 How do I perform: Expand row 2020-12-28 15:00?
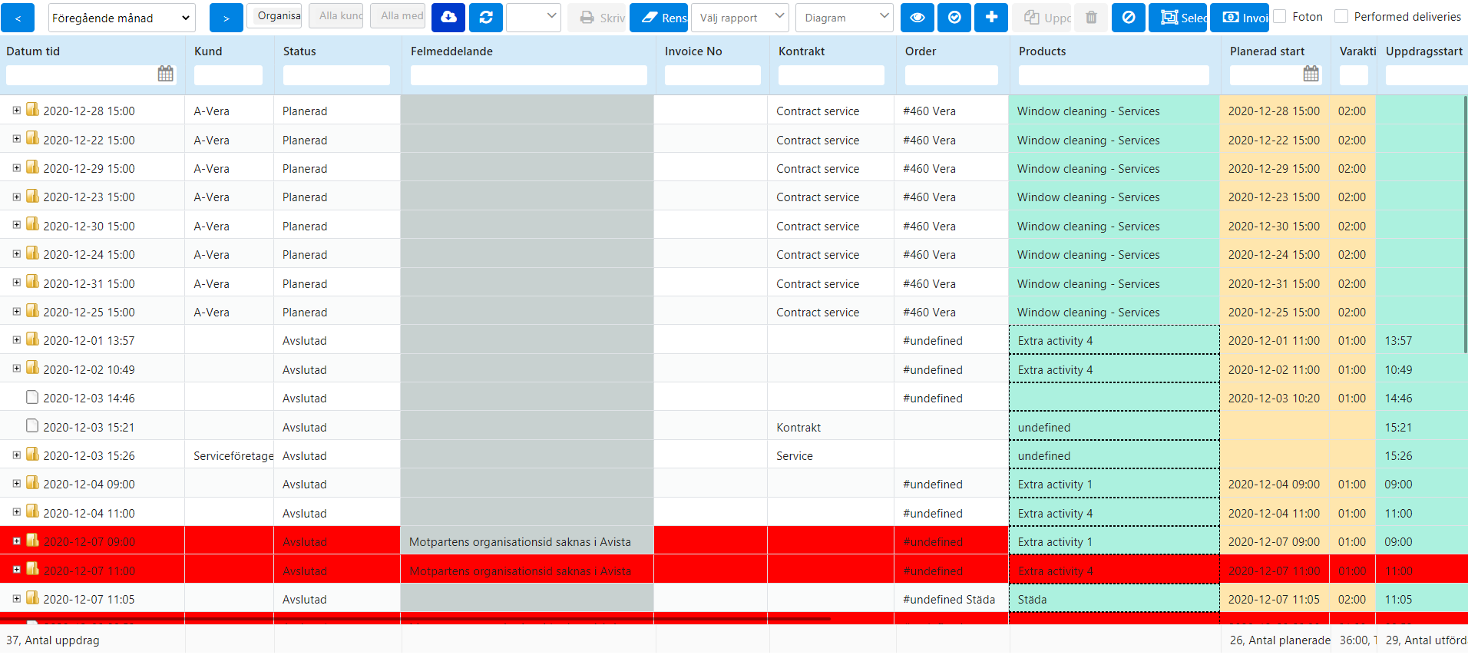(x=16, y=111)
